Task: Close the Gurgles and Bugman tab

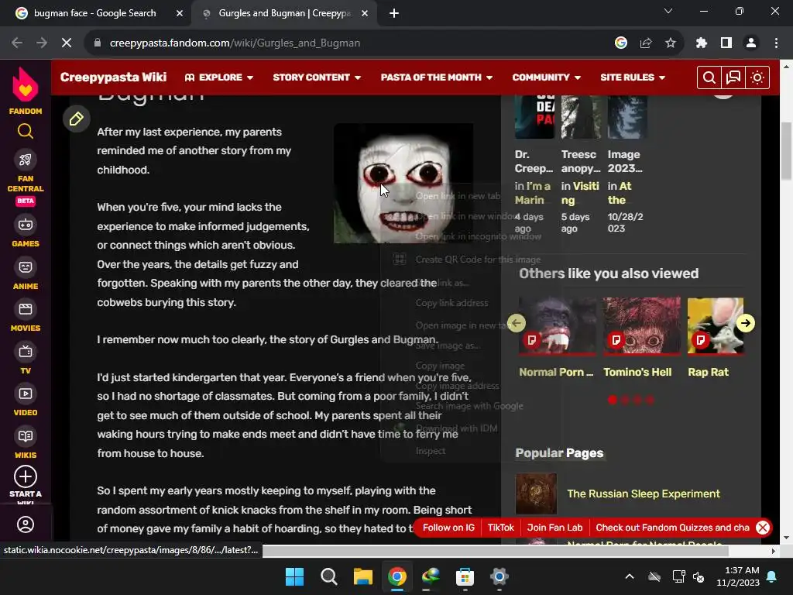Action: coord(365,14)
